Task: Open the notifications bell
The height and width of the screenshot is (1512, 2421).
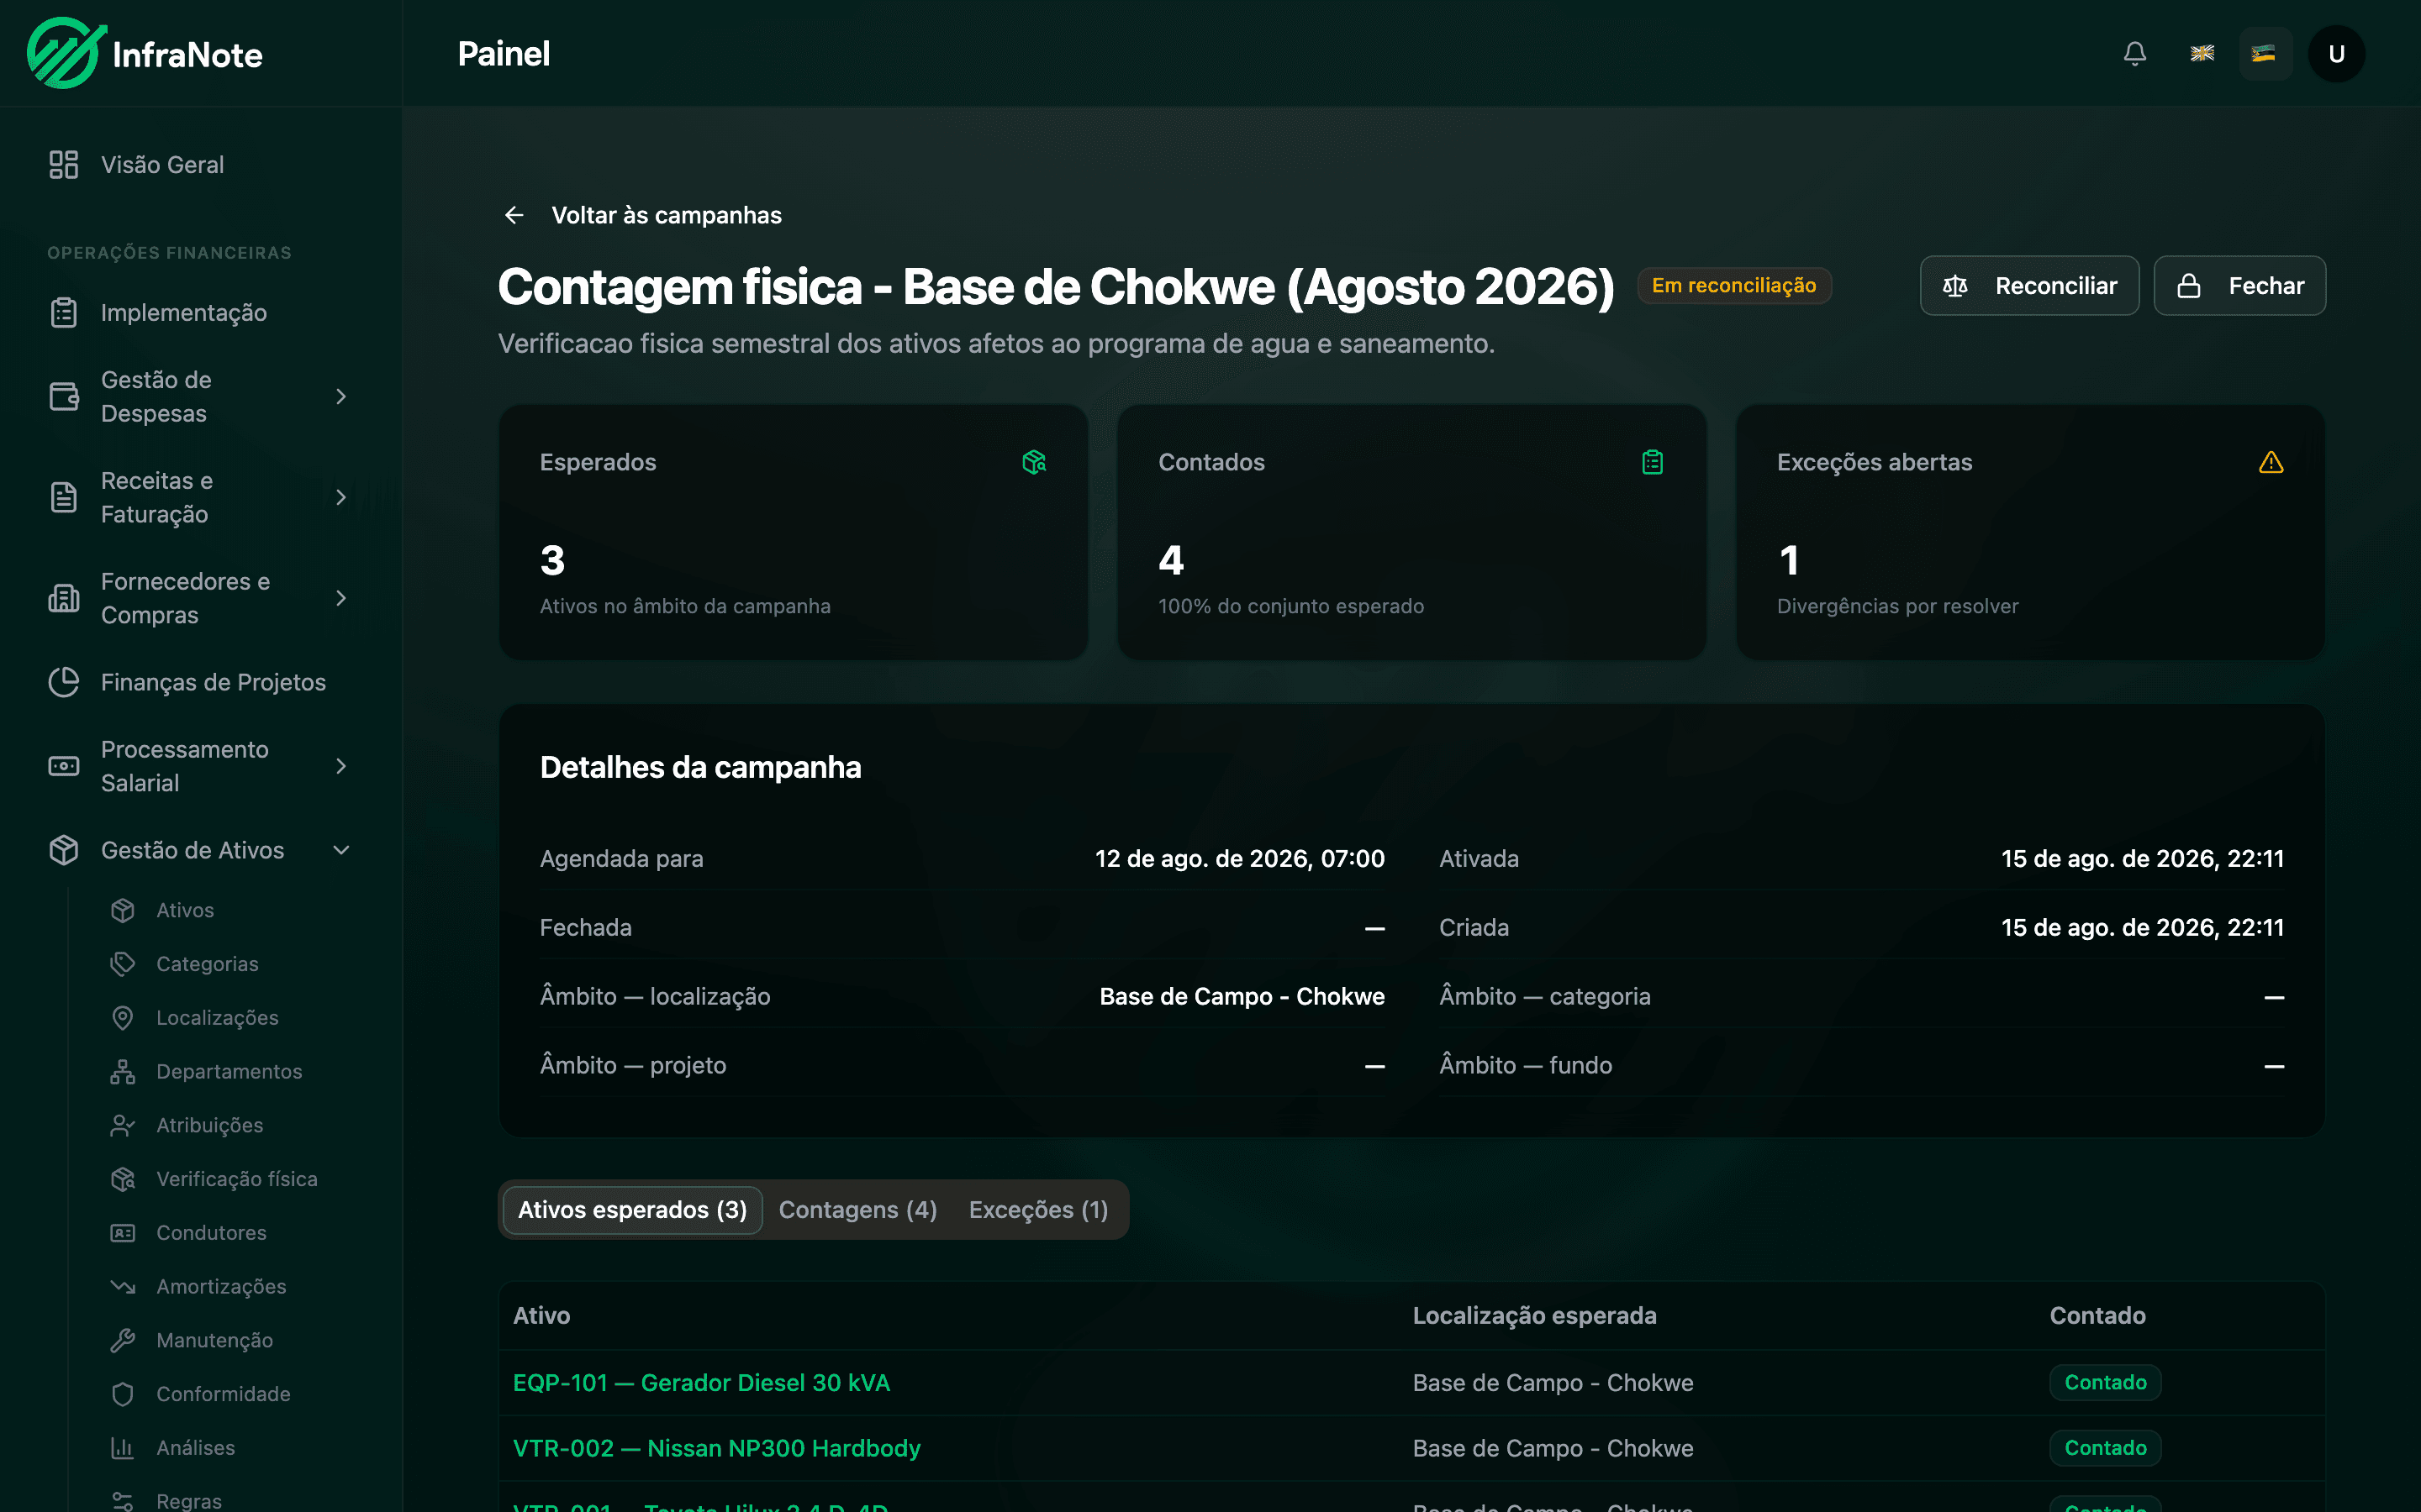Action: pos(2135,53)
